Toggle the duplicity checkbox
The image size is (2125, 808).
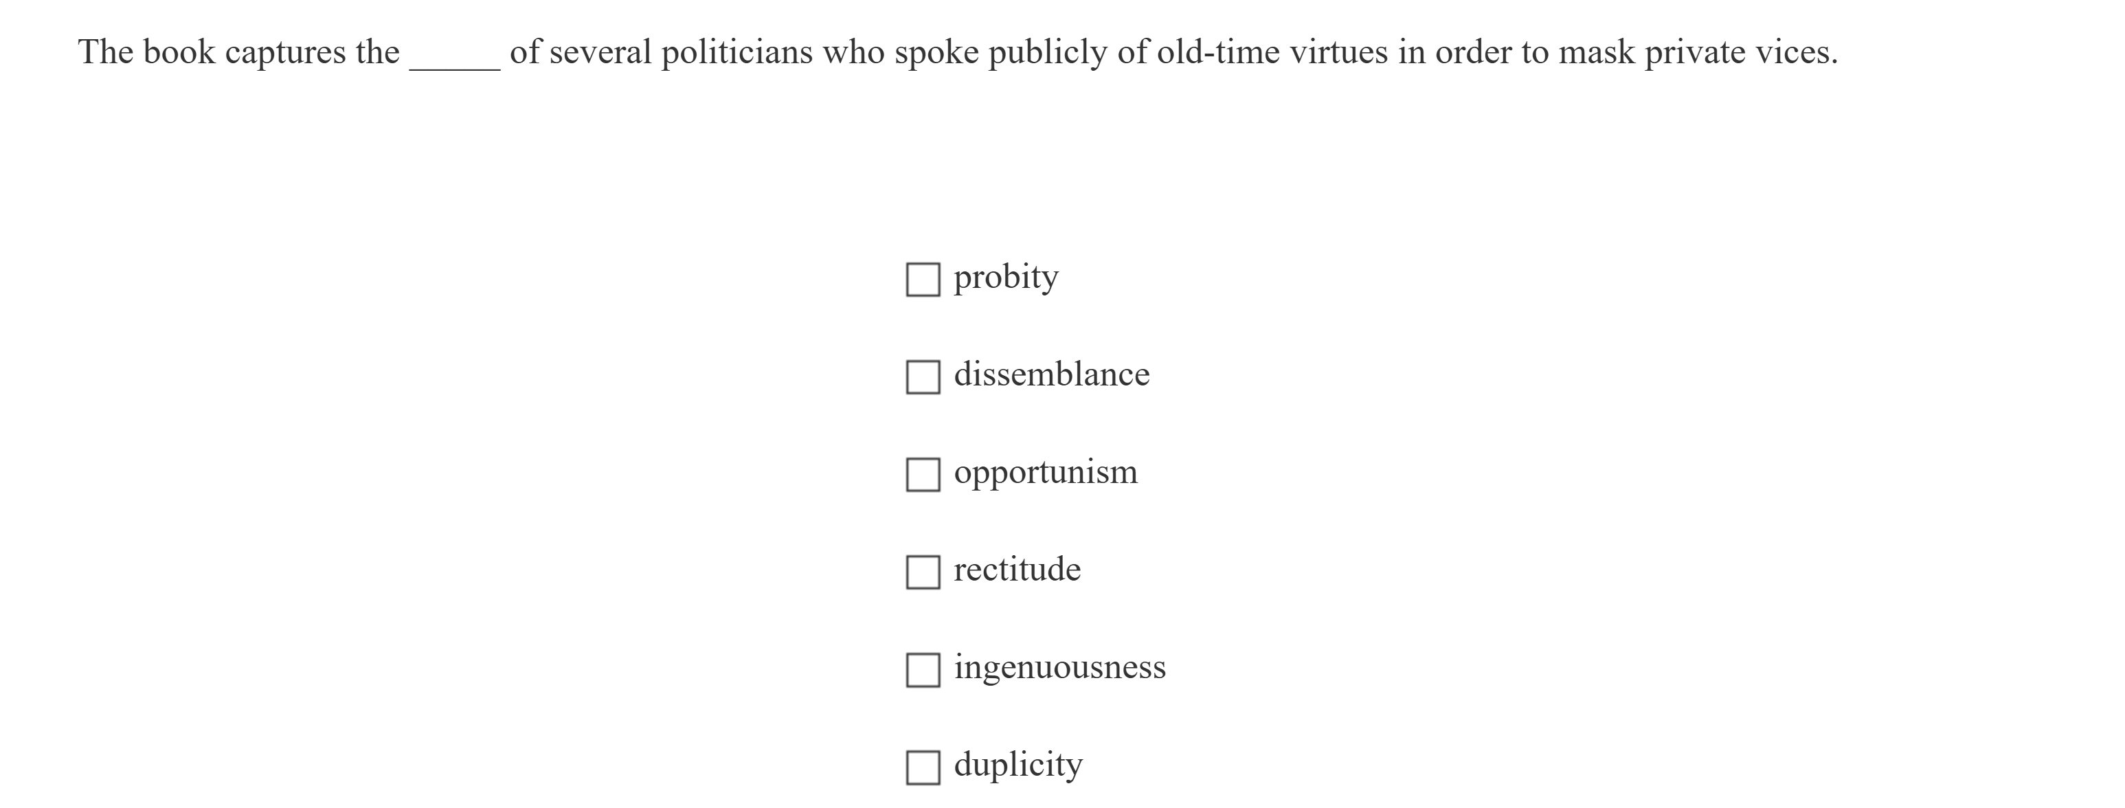tap(922, 767)
